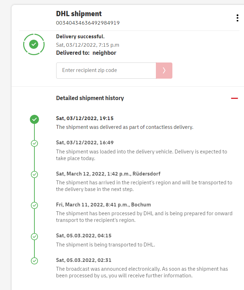Click the large delivery successful checkmark icon
This screenshot has width=244, height=290.
tap(34, 44)
